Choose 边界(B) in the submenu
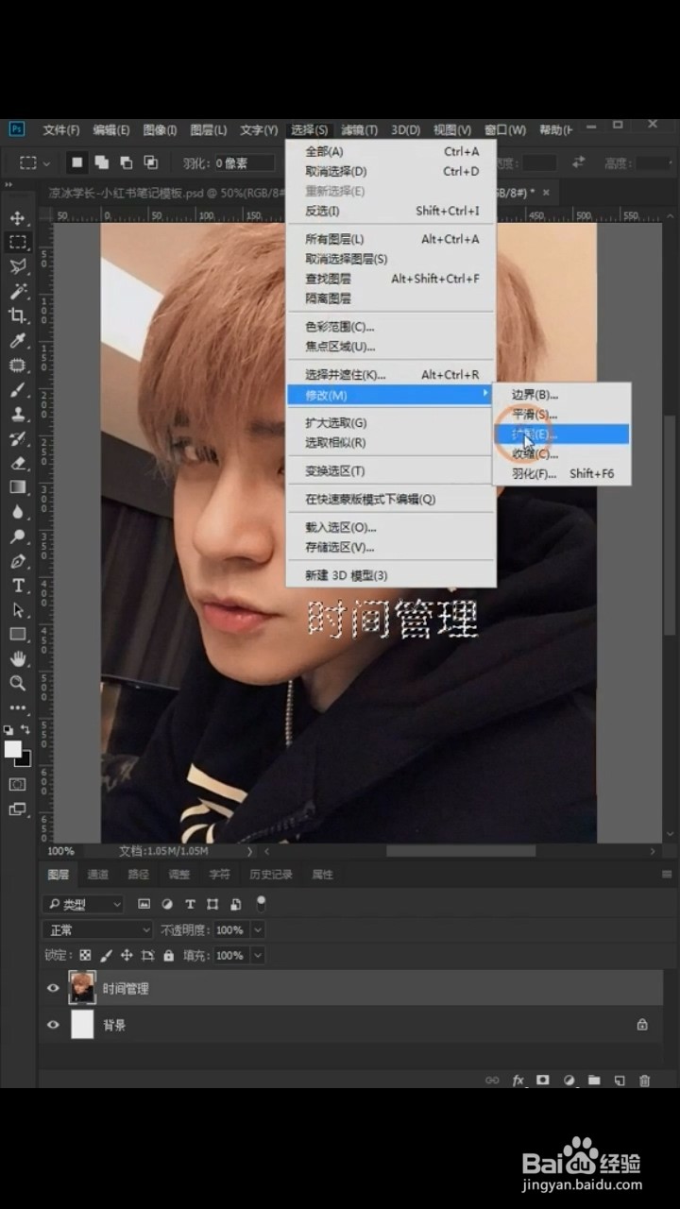Image resolution: width=680 pixels, height=1209 pixels. tap(562, 395)
